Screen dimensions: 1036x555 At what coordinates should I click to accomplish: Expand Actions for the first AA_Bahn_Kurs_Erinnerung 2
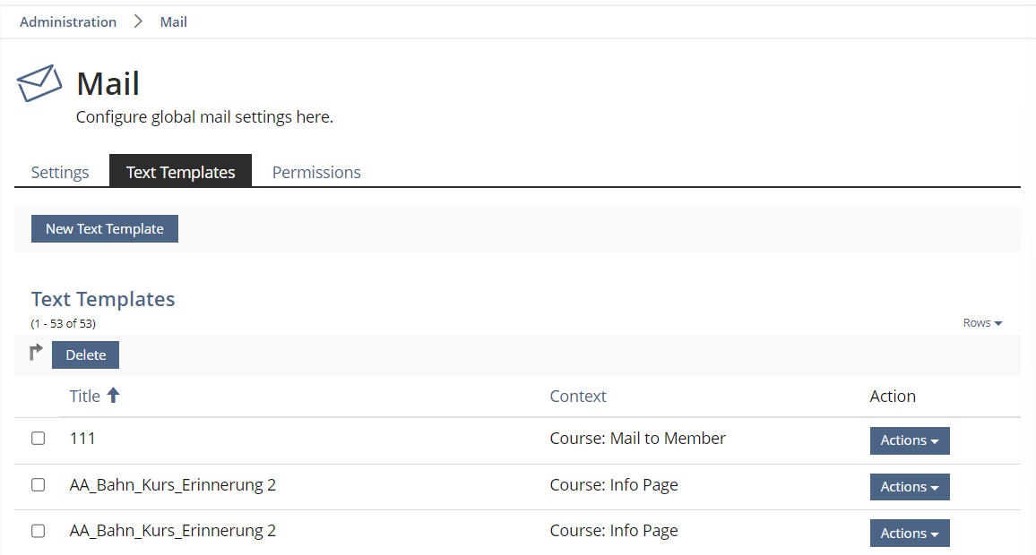909,487
